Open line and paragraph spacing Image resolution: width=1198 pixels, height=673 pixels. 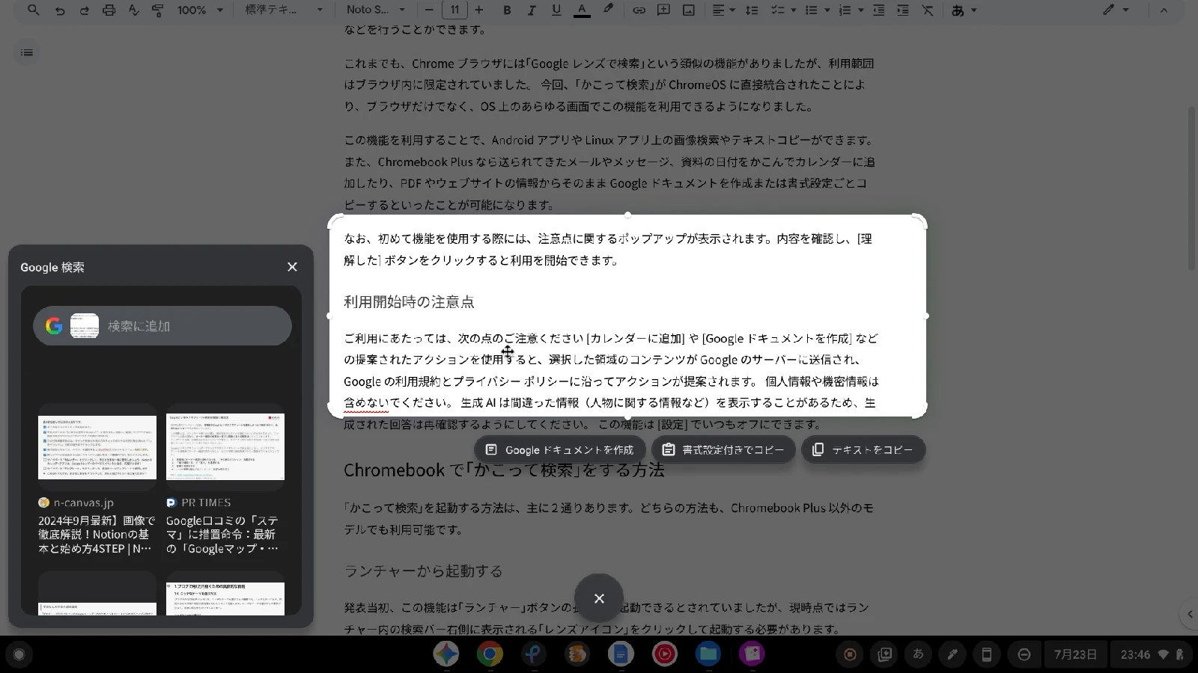[752, 10]
